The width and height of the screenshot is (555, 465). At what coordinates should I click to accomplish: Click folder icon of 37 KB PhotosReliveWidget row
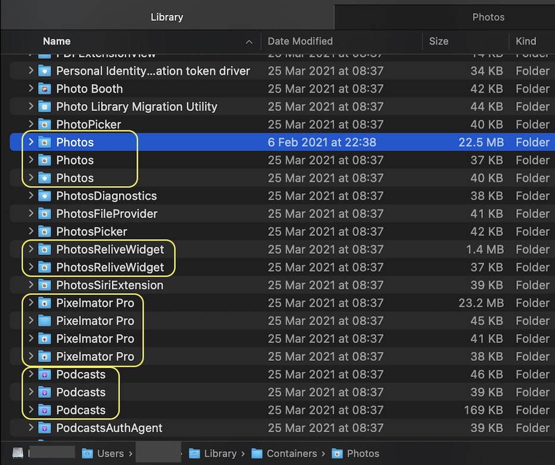click(x=45, y=267)
